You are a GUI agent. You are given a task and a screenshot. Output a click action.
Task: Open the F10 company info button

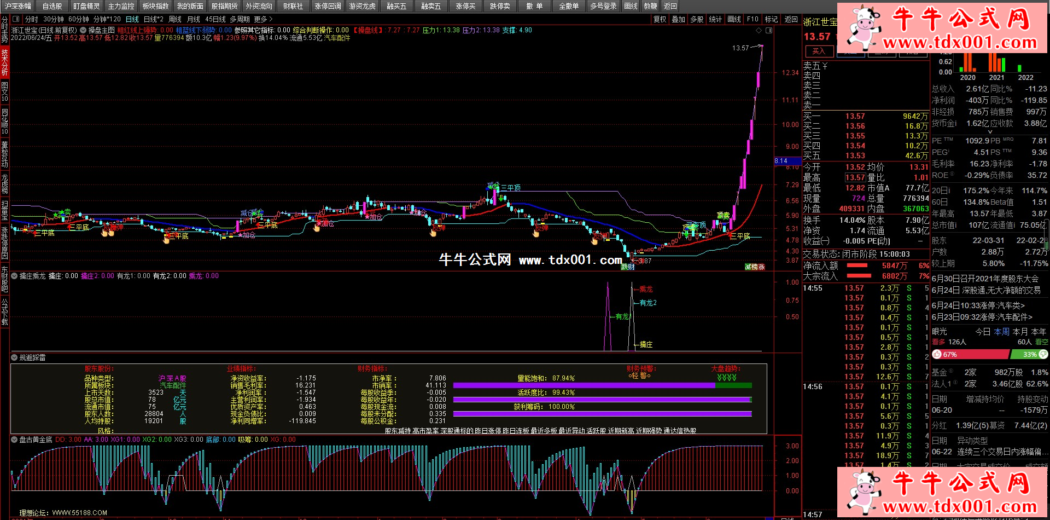click(753, 19)
